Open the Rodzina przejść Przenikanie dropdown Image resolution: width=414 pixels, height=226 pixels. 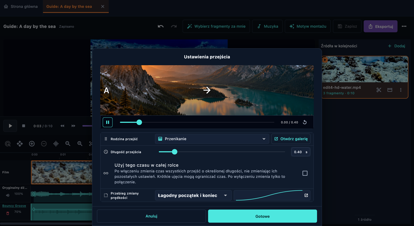tap(212, 139)
